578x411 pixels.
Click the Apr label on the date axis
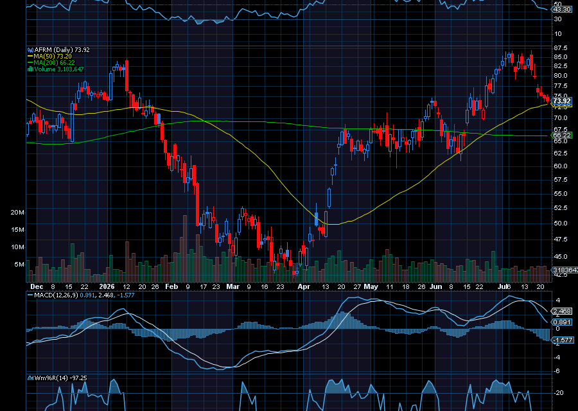304,287
